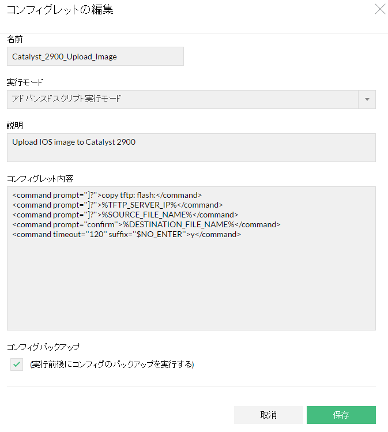Click the 実行前後にコンフィグのバックアップを実行する label

pos(112,365)
